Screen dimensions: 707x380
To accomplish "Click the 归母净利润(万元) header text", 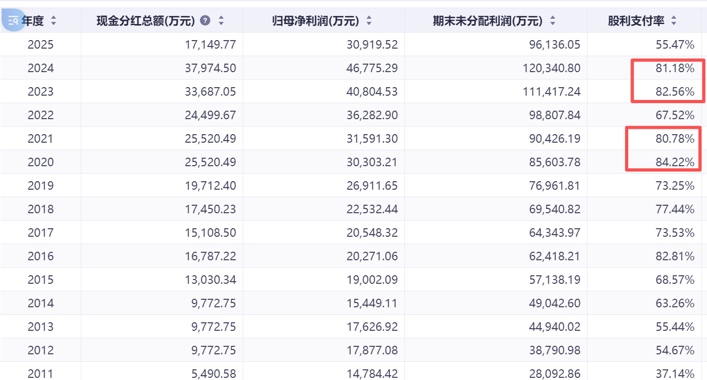I will (315, 21).
